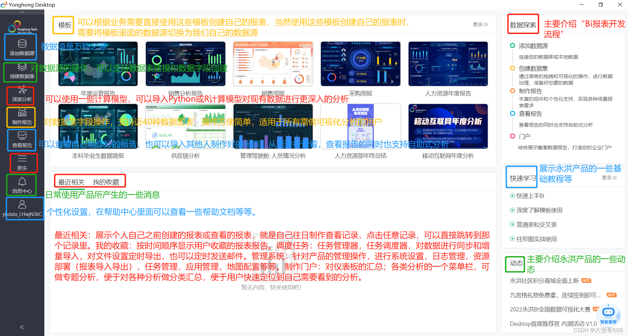Open the 柱形图实战使用 tutorial link
The image size is (628, 336).
[x=537, y=239]
